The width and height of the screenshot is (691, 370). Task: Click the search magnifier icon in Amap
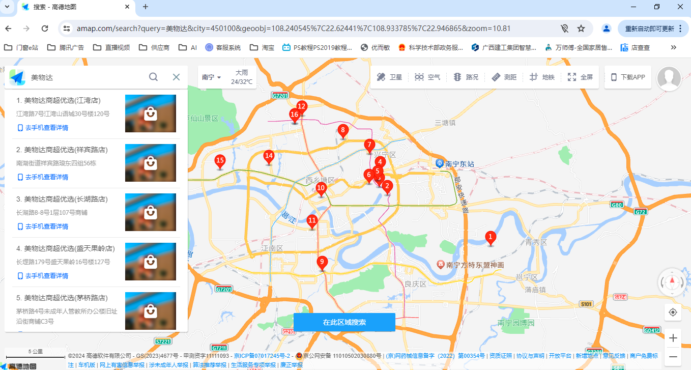coord(153,77)
